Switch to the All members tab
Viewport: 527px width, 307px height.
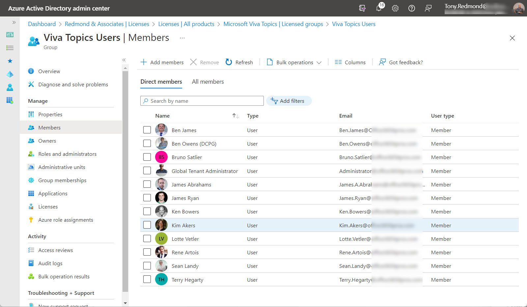coord(208,82)
